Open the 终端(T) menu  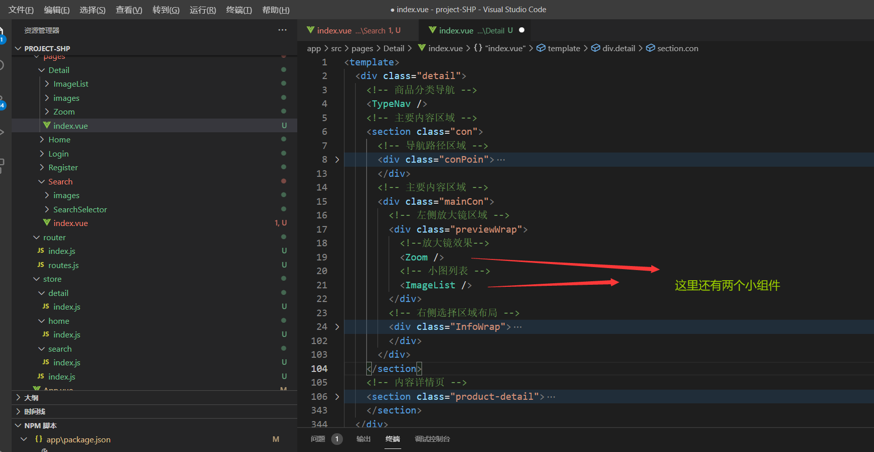[239, 10]
